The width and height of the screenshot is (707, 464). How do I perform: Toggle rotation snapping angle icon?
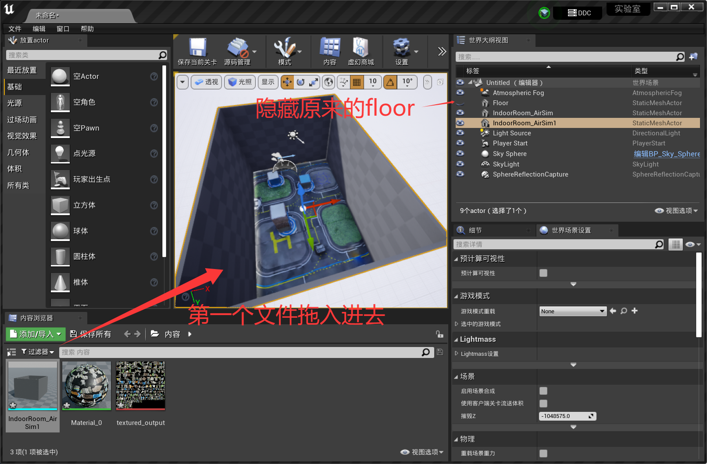point(390,82)
